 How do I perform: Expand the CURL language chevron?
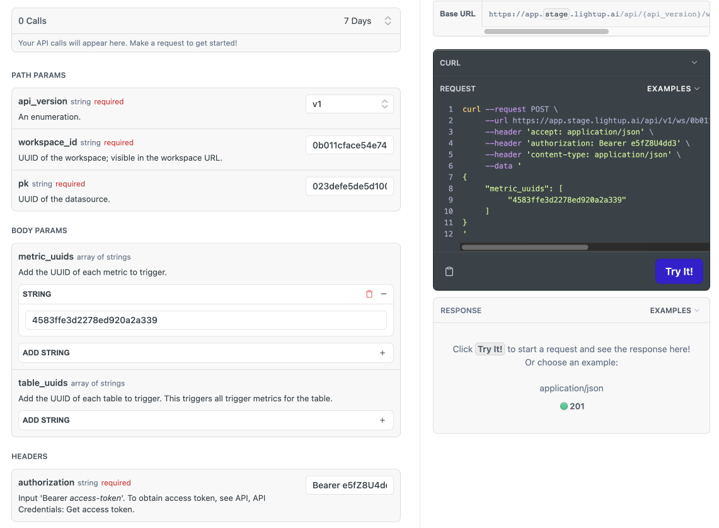pyautogui.click(x=694, y=63)
